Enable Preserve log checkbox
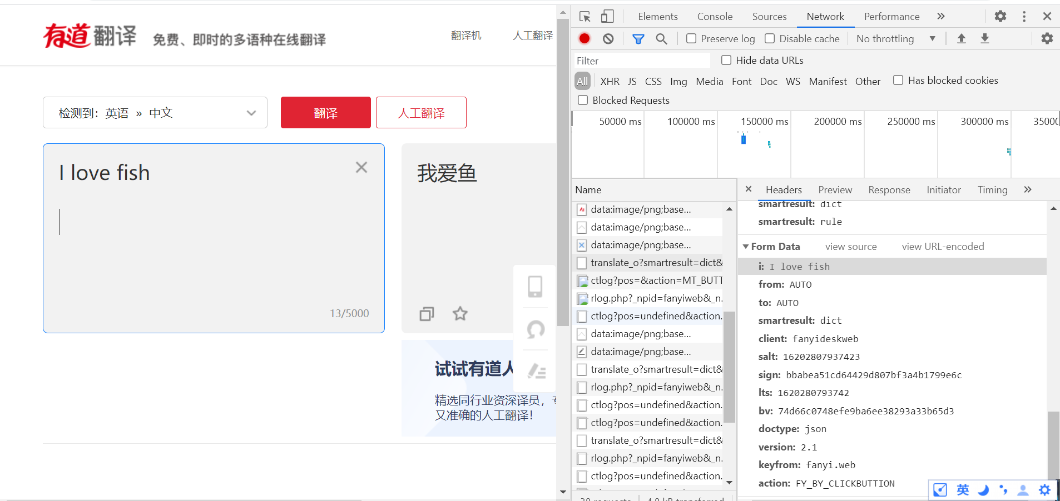Viewport: 1060px width, 501px height. 691,38
